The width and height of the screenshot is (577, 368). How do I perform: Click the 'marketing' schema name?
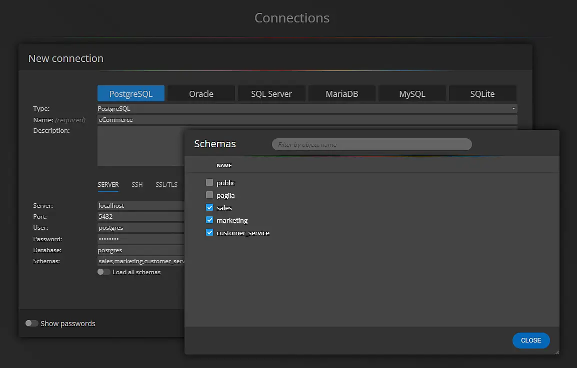click(232, 221)
